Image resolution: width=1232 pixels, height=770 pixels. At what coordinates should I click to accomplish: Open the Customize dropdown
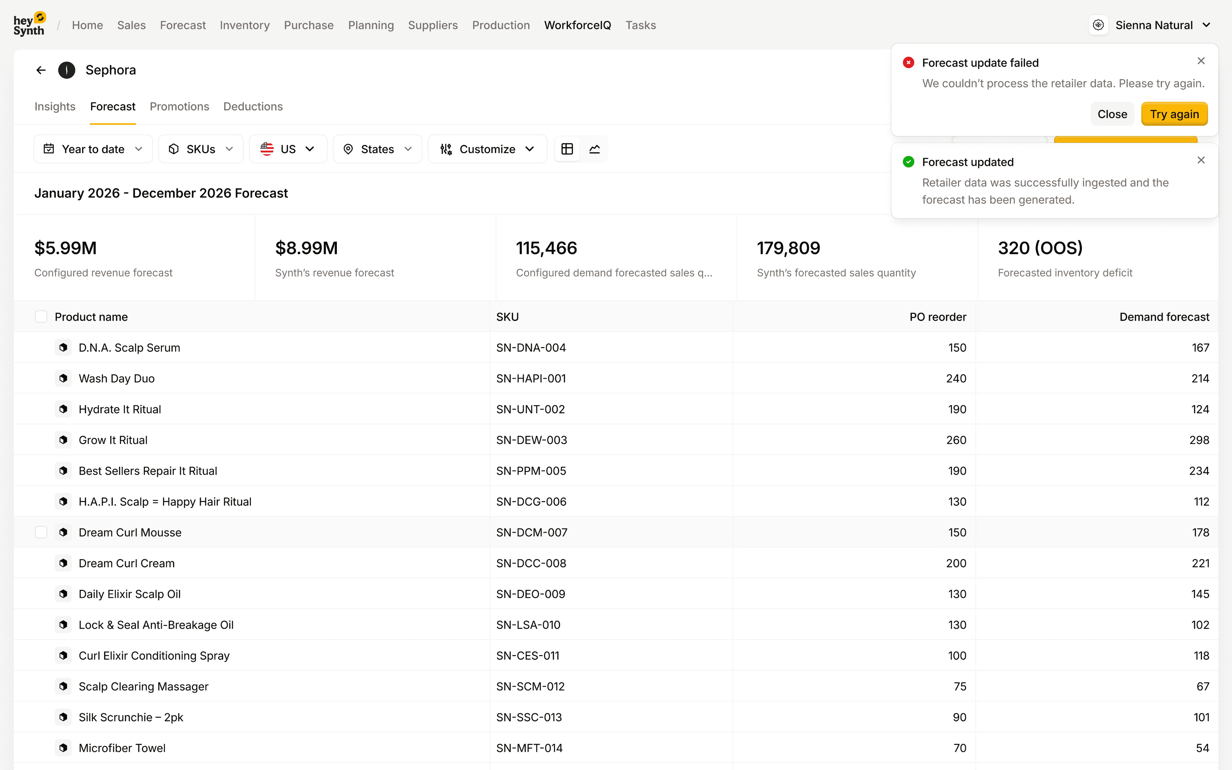click(487, 149)
